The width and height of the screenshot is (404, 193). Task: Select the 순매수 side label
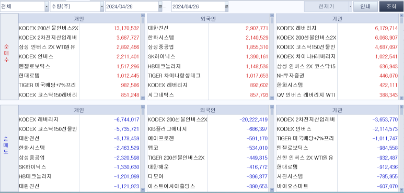(6, 53)
